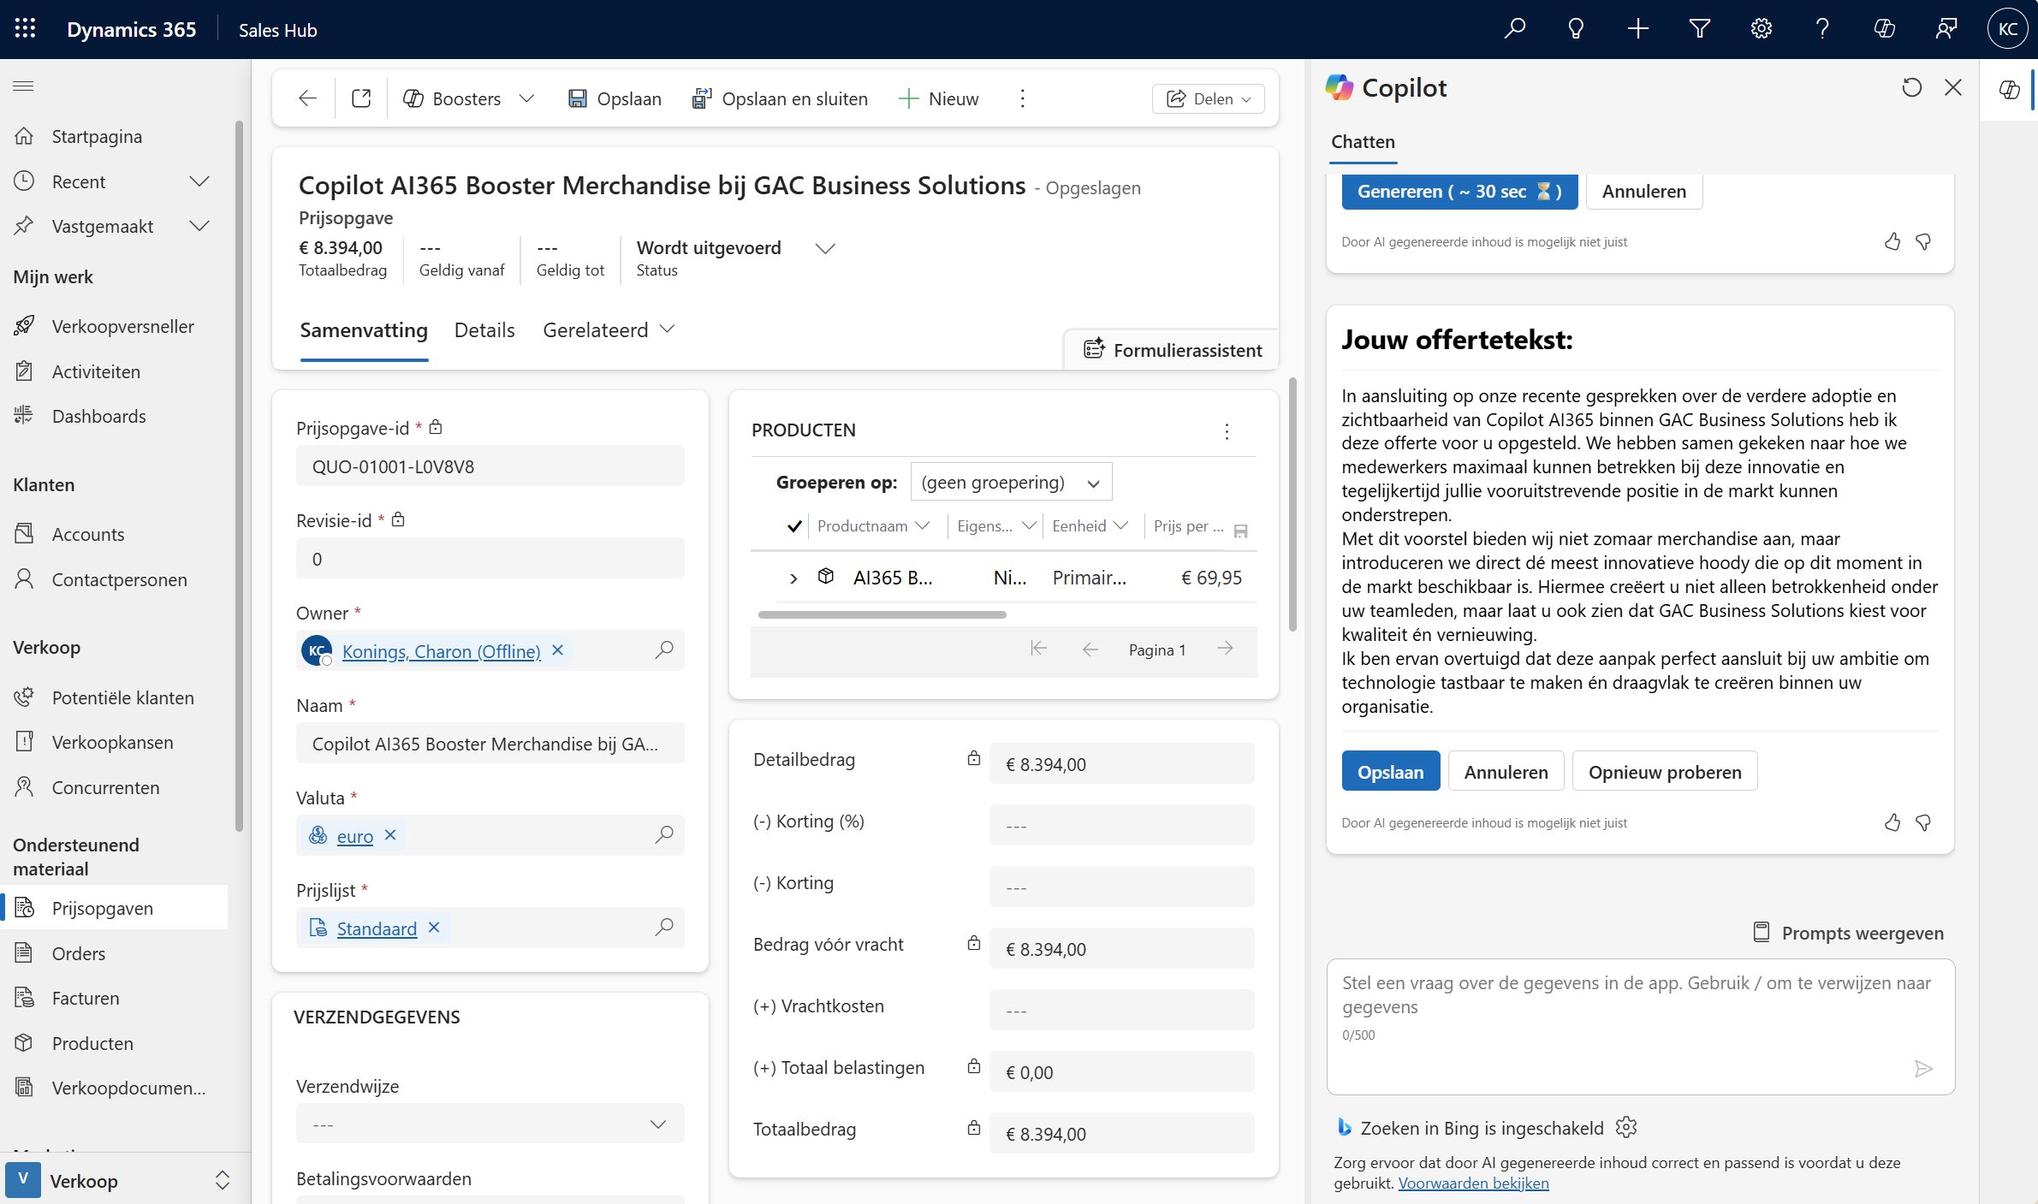The height and width of the screenshot is (1204, 2038).
Task: Click the lightbulb assistant icon
Action: click(x=1575, y=29)
